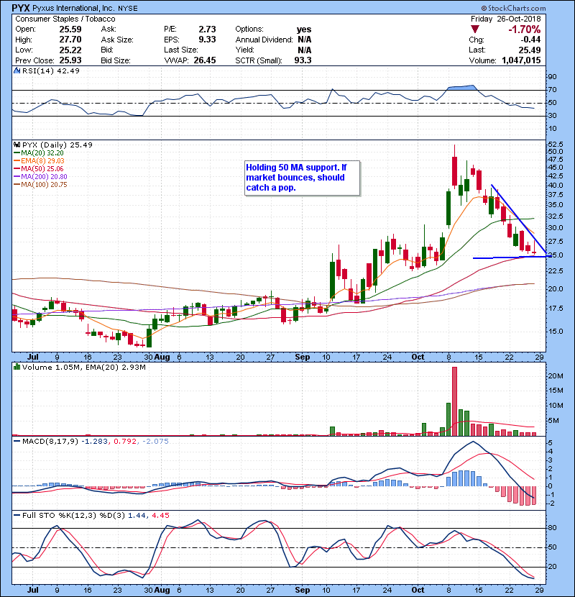Select the EMA(8) 29.03 legend entry
Image resolution: width=575 pixels, height=597 pixels.
coord(40,160)
